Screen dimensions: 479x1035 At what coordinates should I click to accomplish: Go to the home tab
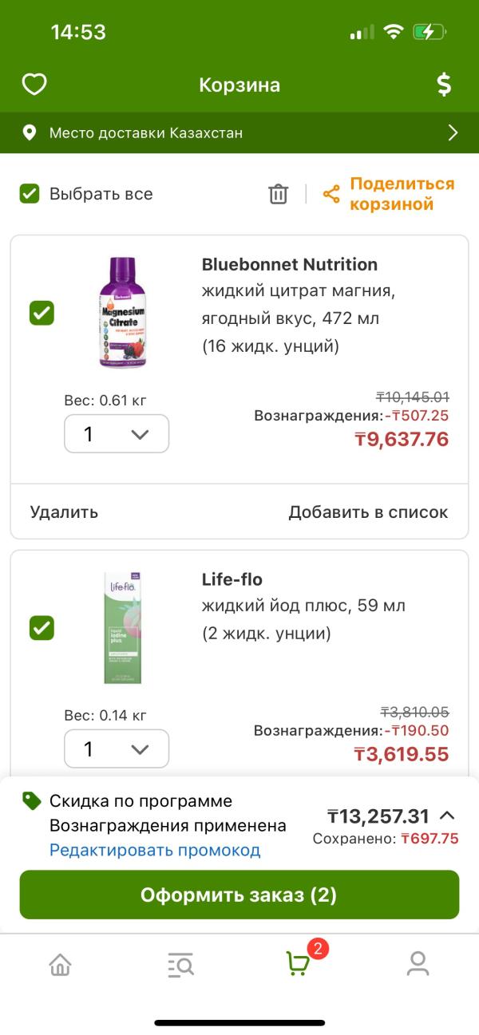[x=60, y=965]
